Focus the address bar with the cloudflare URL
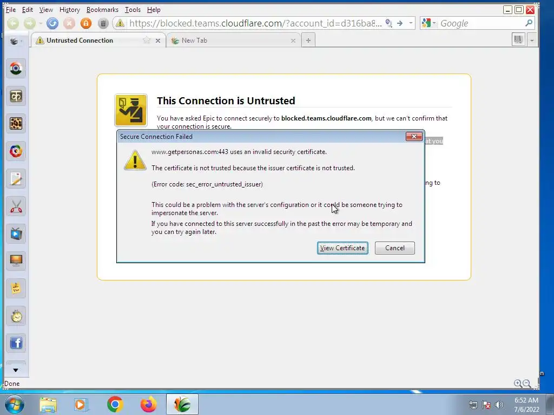The image size is (554, 415). tap(255, 24)
